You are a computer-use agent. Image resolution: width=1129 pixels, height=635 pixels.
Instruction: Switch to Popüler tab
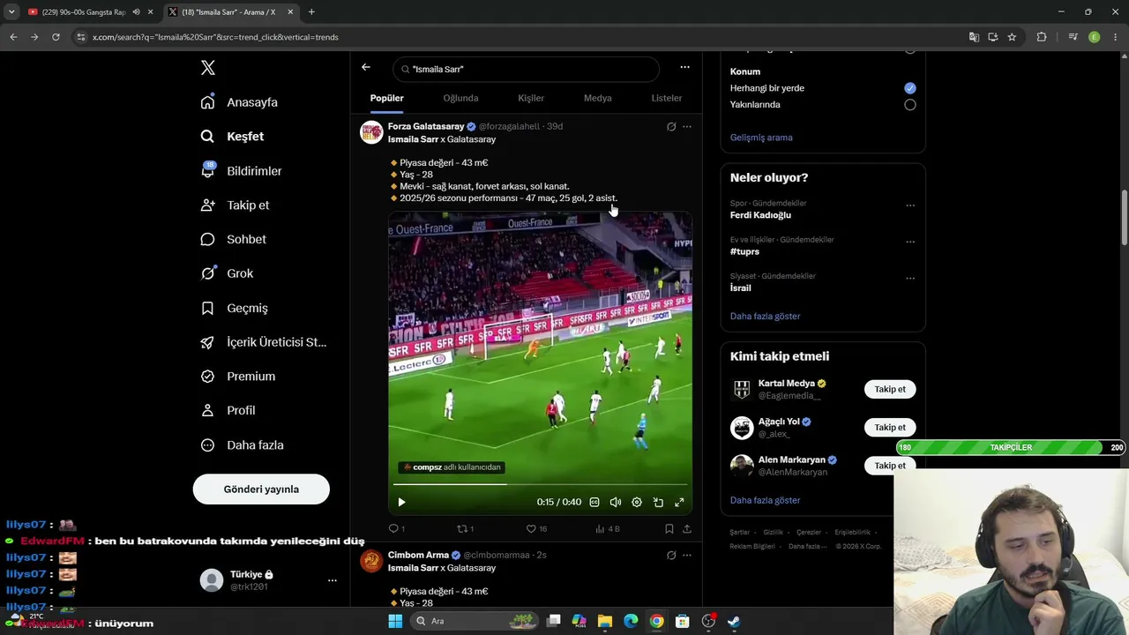point(387,99)
